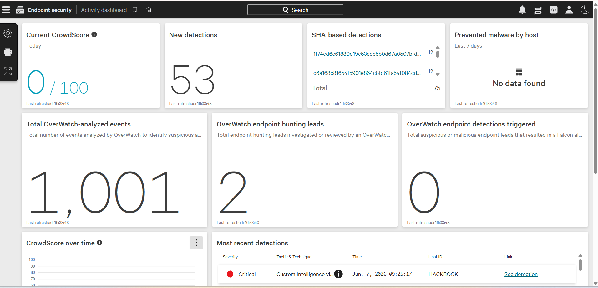The width and height of the screenshot is (598, 288).
Task: Click the HACKBOOK host ID
Action: [x=443, y=274]
